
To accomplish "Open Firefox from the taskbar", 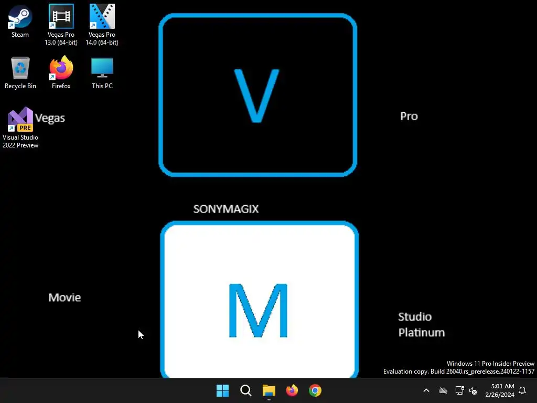I will [292, 390].
